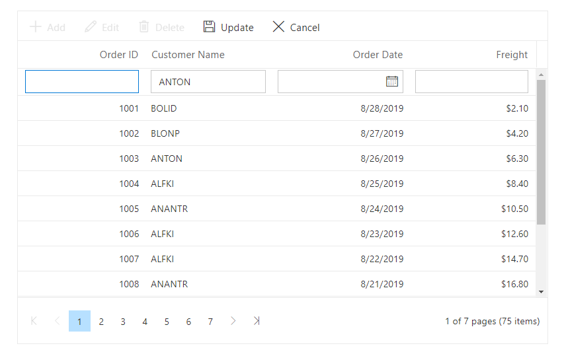Jump to last page arrow
Image resolution: width=564 pixels, height=354 pixels.
pos(256,321)
